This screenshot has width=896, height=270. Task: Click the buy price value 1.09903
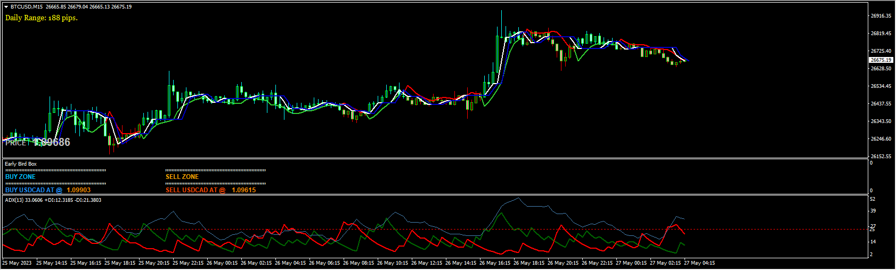coord(79,190)
